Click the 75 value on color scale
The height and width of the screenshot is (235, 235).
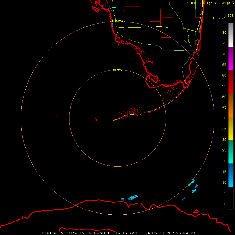point(224,43)
